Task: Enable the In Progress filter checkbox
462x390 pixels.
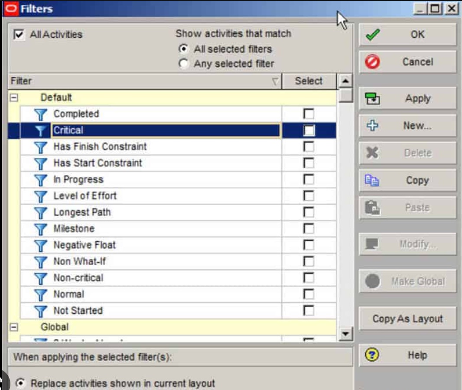Action: tap(309, 179)
